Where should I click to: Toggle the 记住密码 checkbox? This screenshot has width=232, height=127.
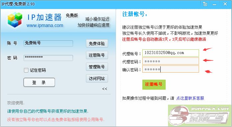click(26, 70)
